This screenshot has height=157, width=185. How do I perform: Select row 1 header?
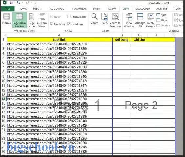[3, 40]
